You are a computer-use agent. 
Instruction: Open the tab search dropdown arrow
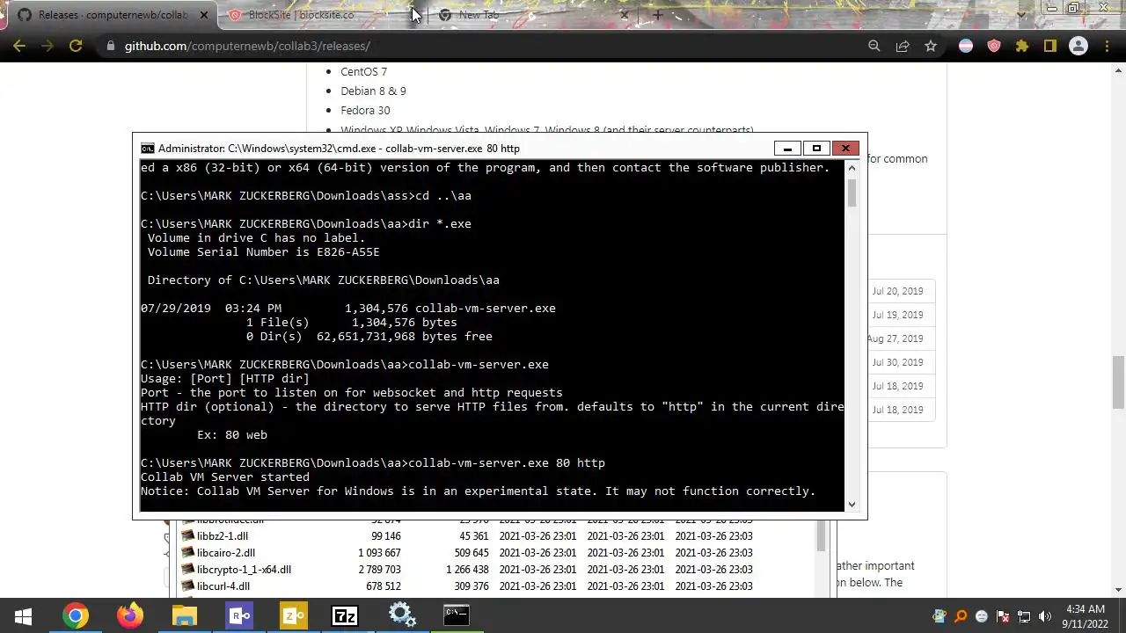1021,15
